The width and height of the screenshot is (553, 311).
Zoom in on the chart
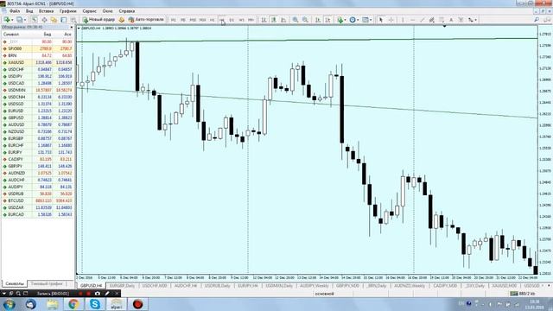[296, 20]
